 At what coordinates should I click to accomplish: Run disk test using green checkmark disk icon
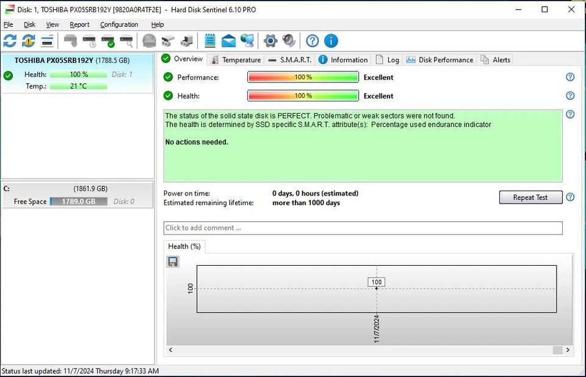107,41
